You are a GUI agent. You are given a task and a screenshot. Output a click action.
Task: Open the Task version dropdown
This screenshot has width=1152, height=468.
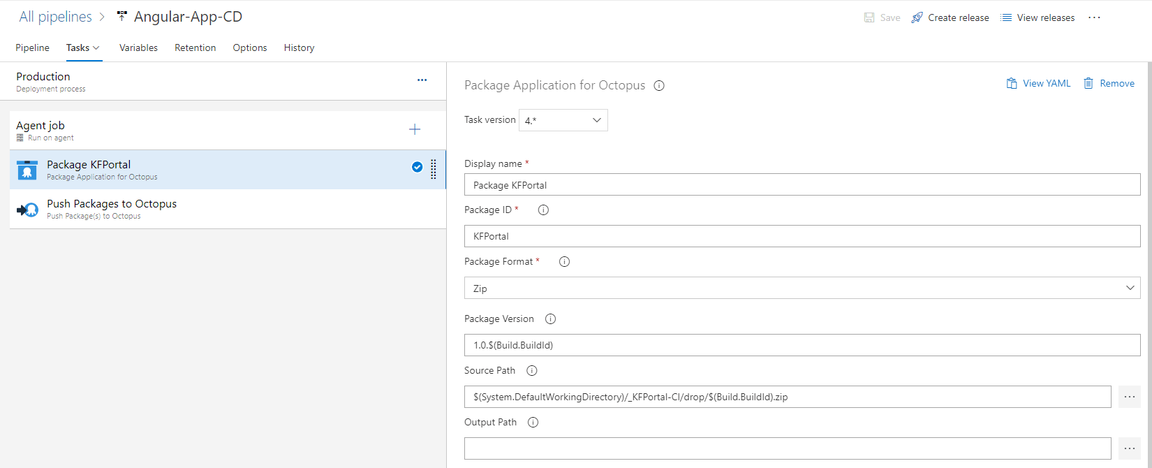(x=563, y=120)
